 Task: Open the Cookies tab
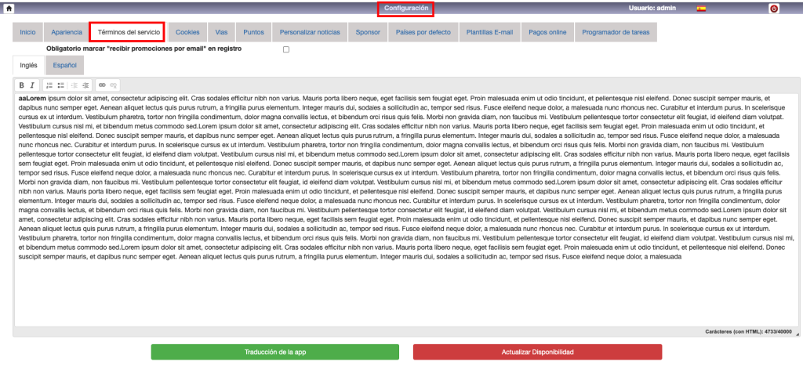(x=187, y=32)
